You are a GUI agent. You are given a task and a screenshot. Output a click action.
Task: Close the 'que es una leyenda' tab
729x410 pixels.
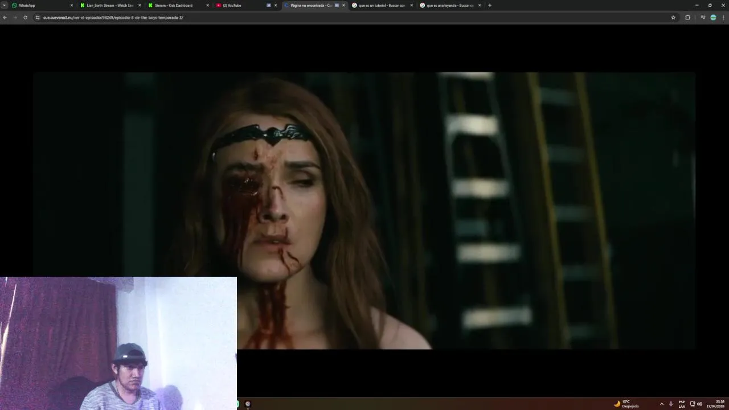(x=480, y=5)
